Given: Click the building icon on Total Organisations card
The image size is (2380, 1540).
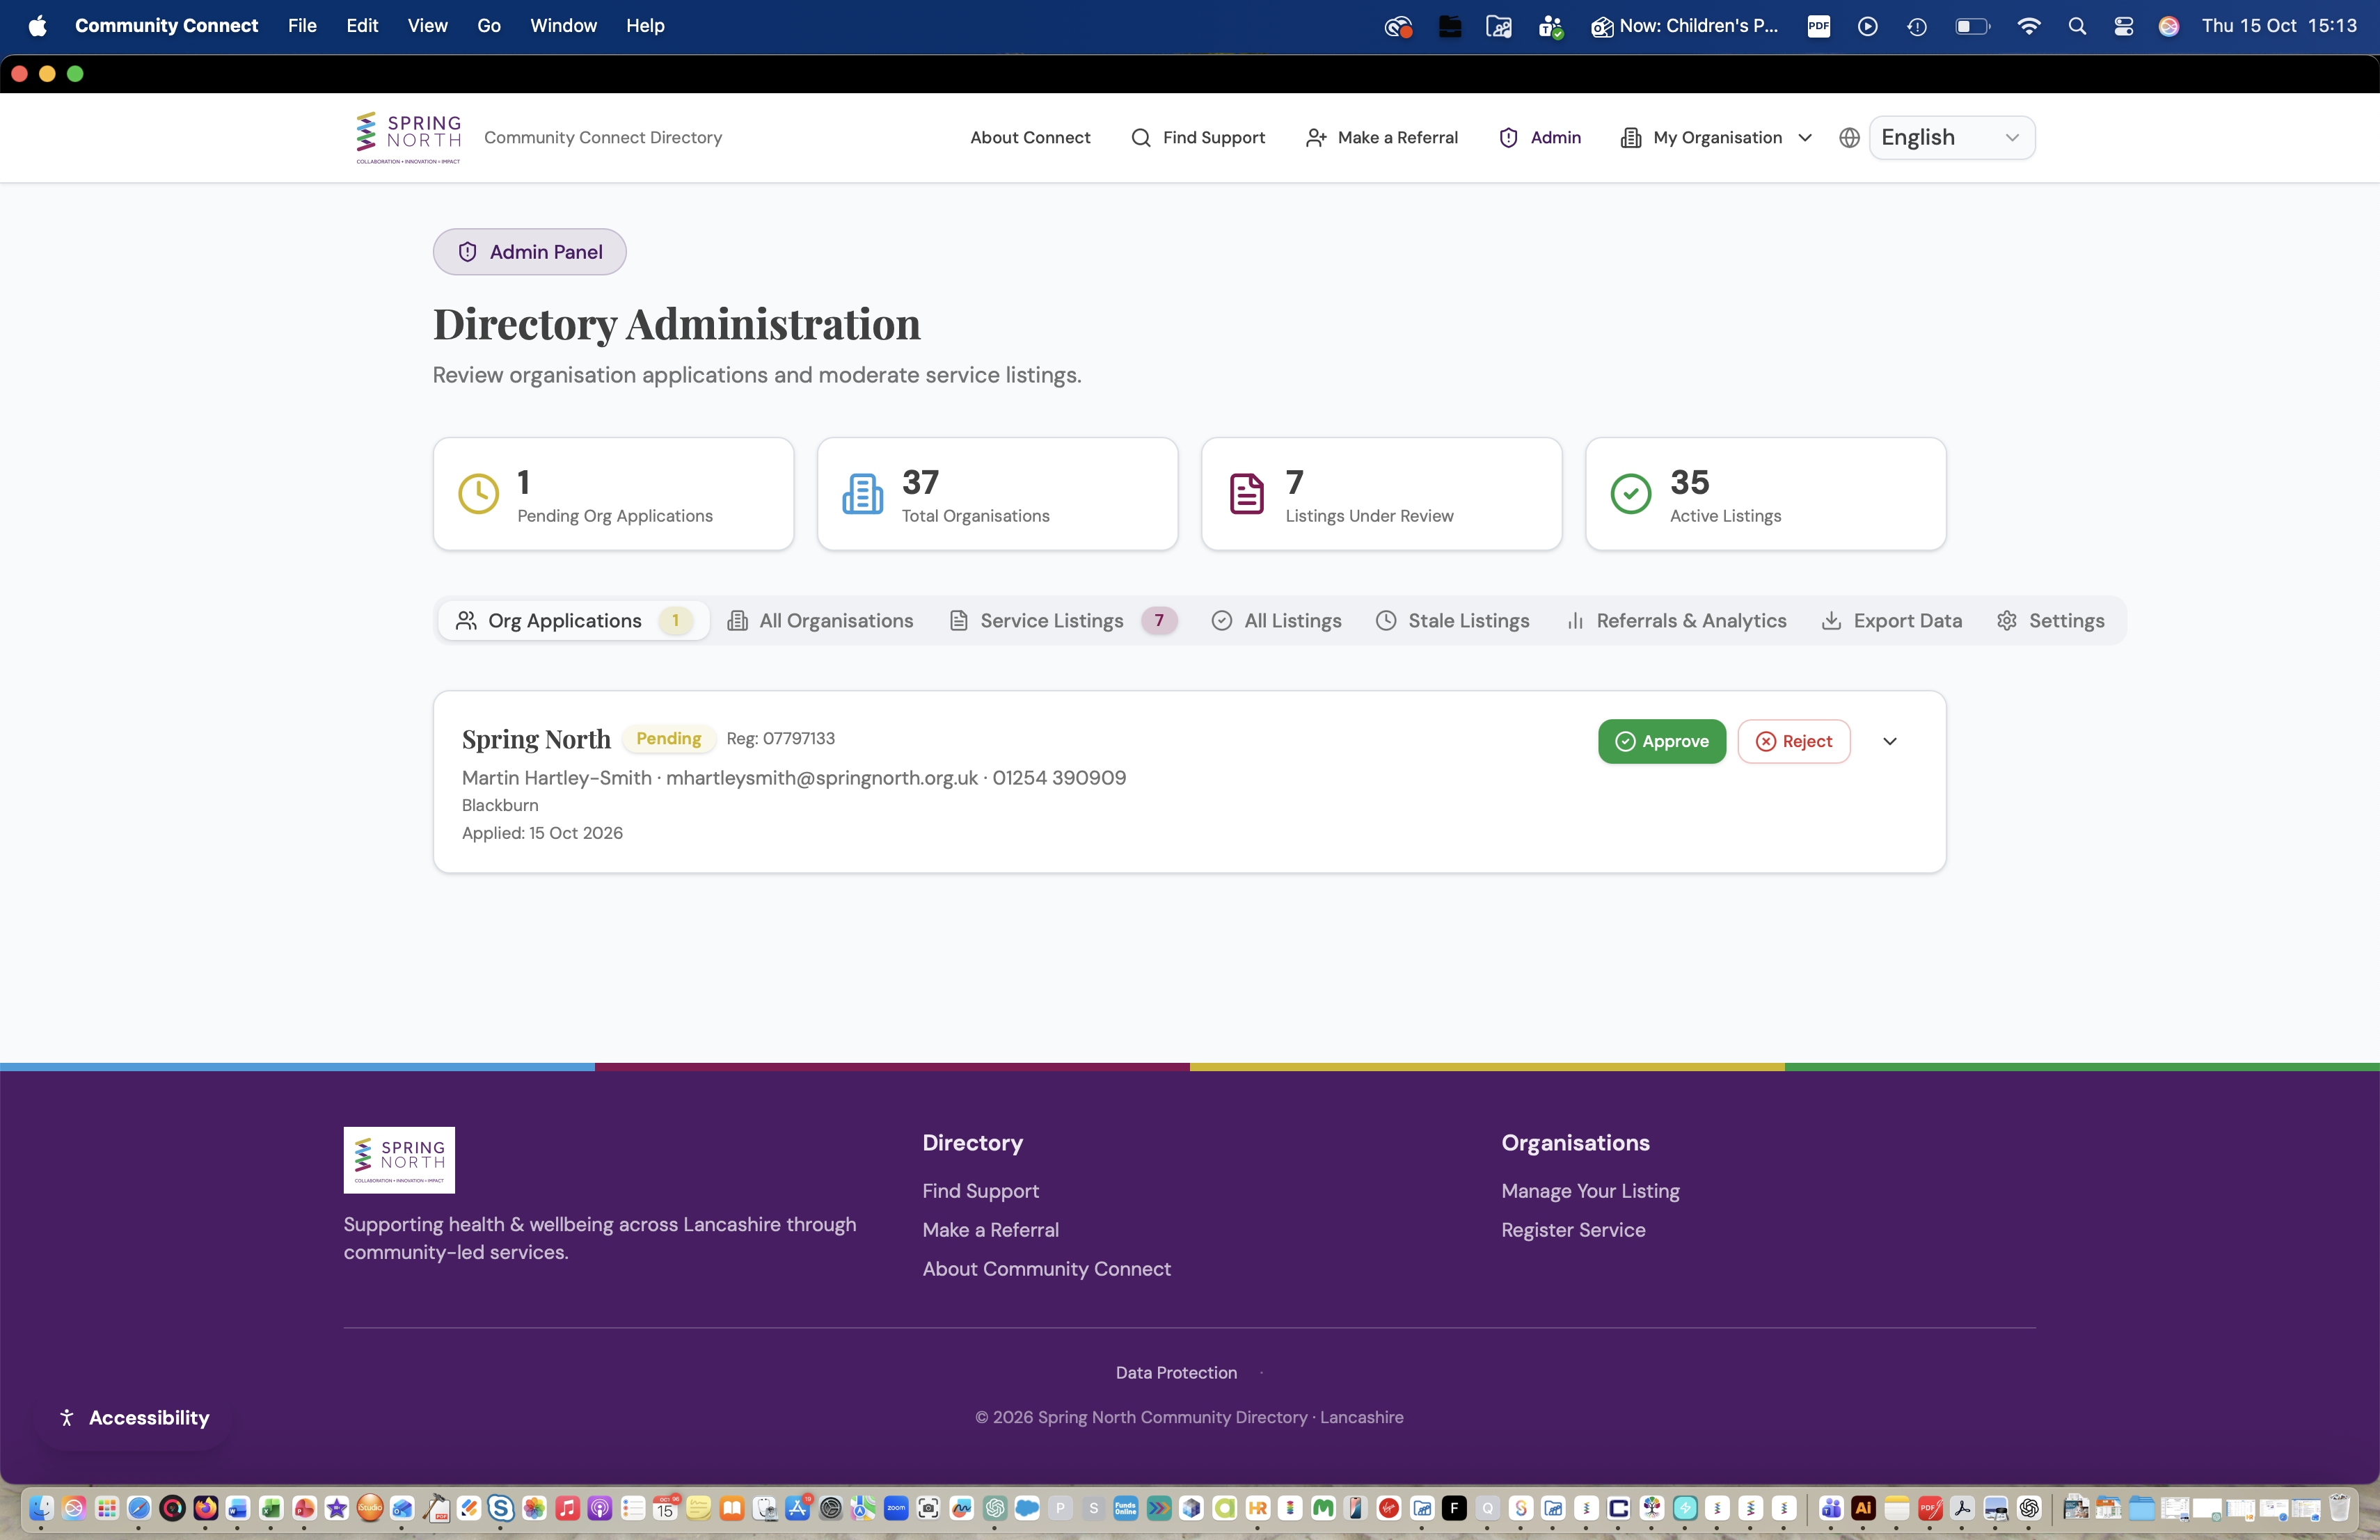Looking at the screenshot, I should point(862,494).
